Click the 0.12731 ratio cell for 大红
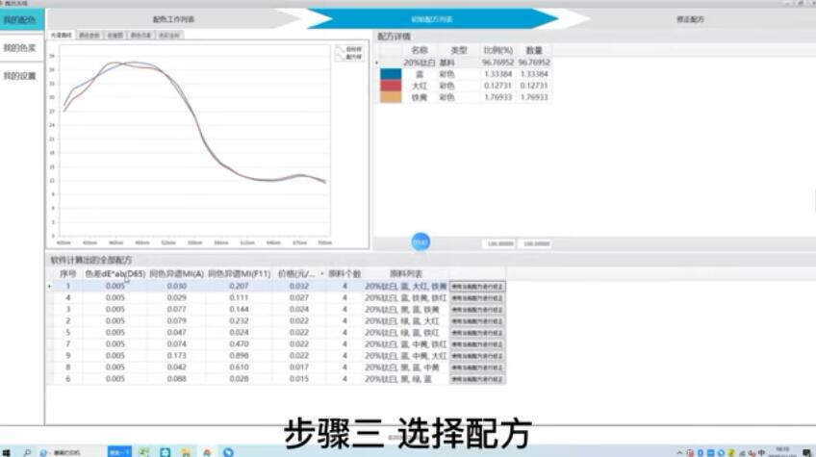This screenshot has width=816, height=457. point(497,86)
